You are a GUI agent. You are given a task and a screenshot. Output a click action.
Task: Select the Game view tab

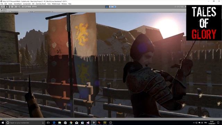click(x=4, y=10)
